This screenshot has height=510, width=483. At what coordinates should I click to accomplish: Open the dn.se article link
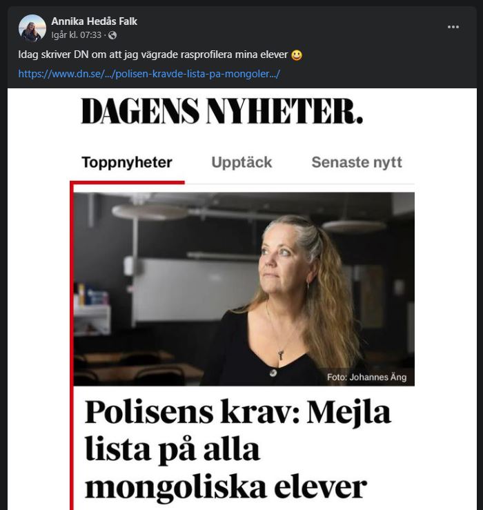coord(149,73)
